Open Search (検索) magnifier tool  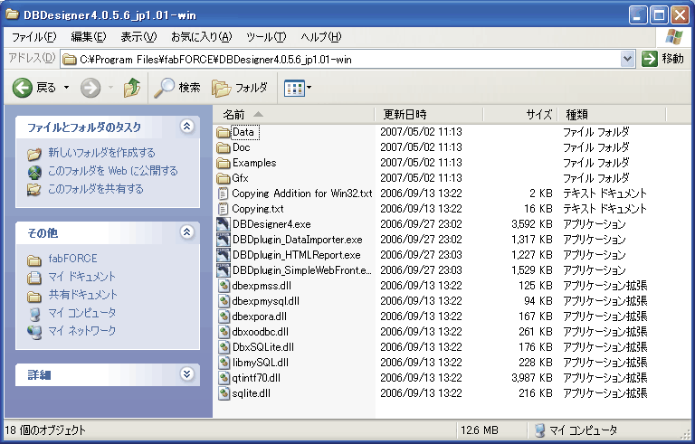[x=176, y=88]
